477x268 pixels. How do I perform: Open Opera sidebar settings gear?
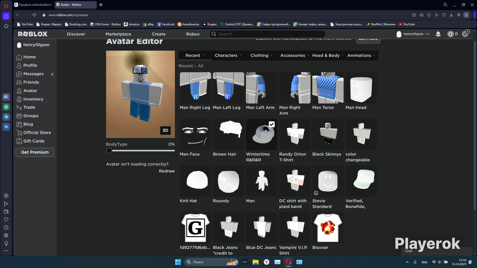(x=6, y=235)
